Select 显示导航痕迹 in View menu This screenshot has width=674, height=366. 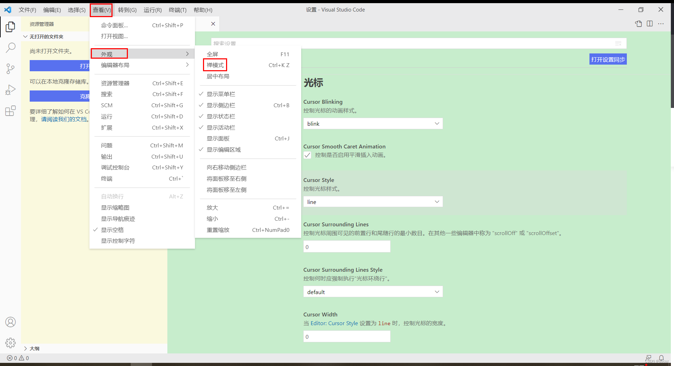click(142, 219)
